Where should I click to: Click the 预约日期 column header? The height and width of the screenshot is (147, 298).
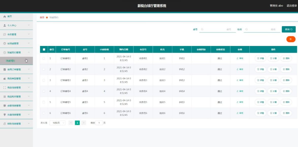point(123,50)
